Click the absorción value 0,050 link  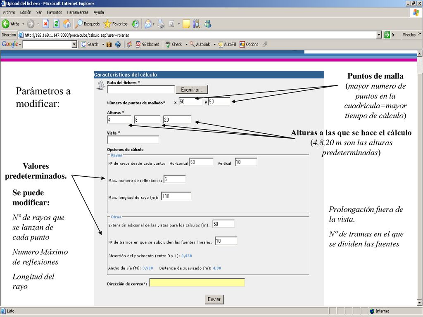pyautogui.click(x=186, y=256)
